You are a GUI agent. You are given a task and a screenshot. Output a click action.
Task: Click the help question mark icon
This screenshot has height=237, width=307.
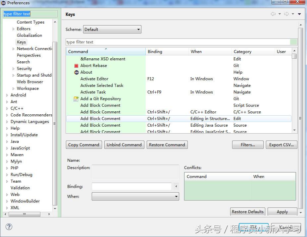9,227
